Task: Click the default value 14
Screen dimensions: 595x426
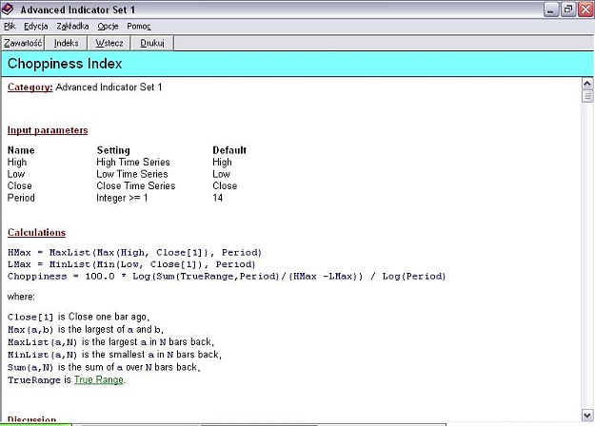Action: (x=217, y=198)
